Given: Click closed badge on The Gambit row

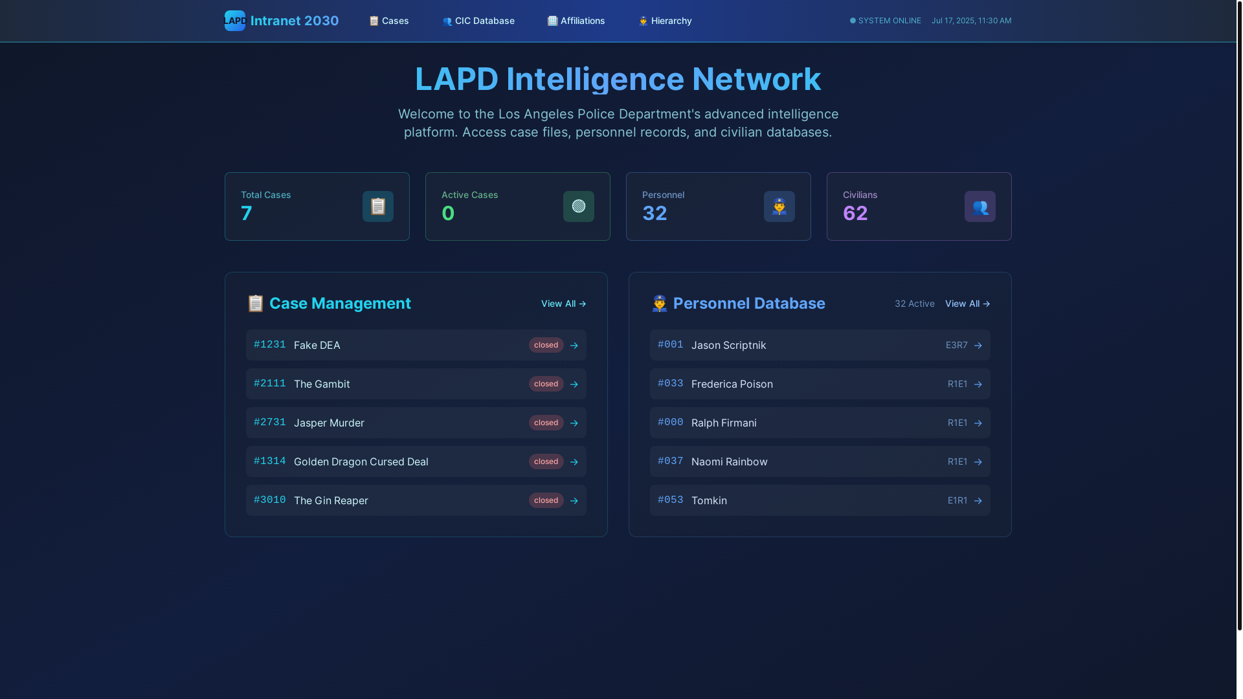Looking at the screenshot, I should pyautogui.click(x=546, y=384).
